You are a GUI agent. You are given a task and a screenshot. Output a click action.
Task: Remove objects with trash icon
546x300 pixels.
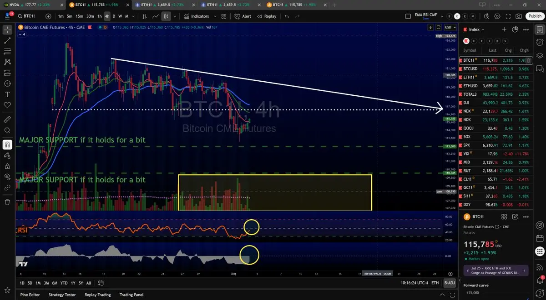coord(7,202)
